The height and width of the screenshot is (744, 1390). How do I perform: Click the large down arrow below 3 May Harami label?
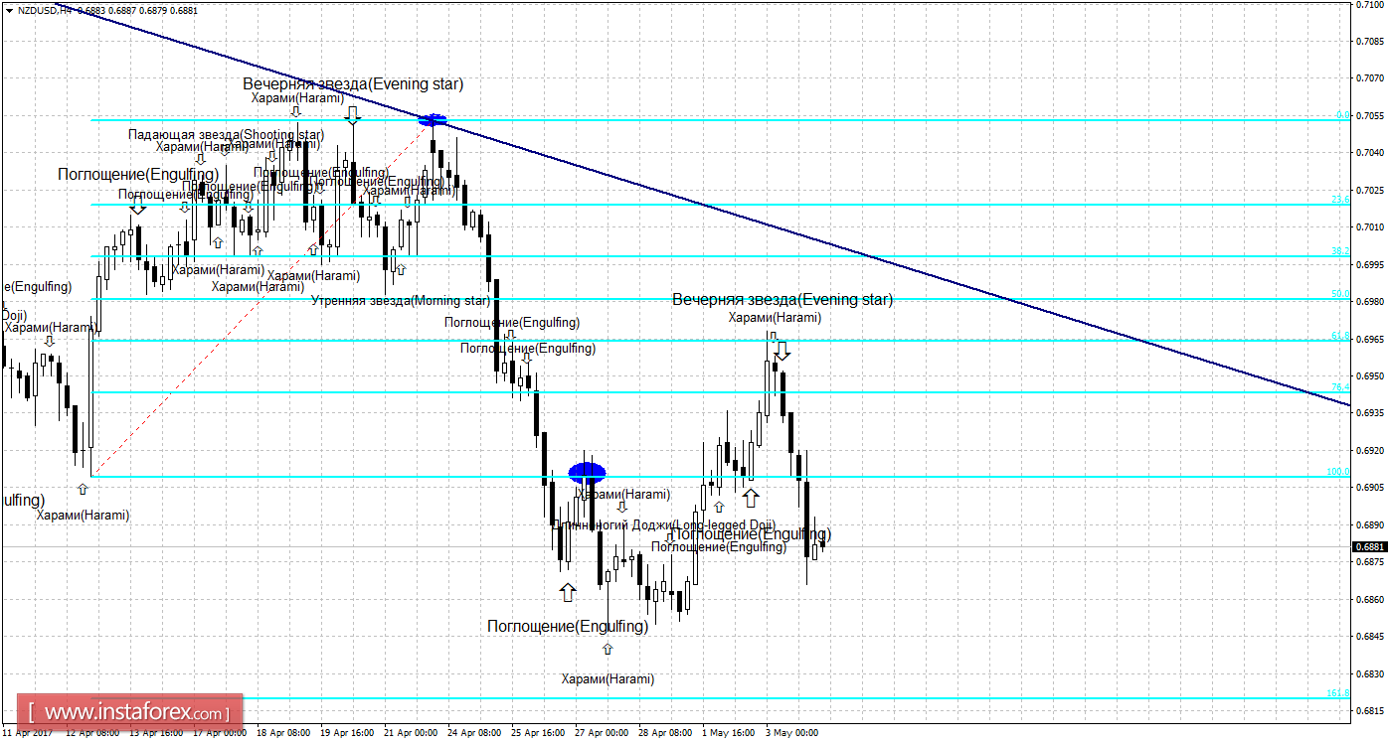pyautogui.click(x=782, y=351)
